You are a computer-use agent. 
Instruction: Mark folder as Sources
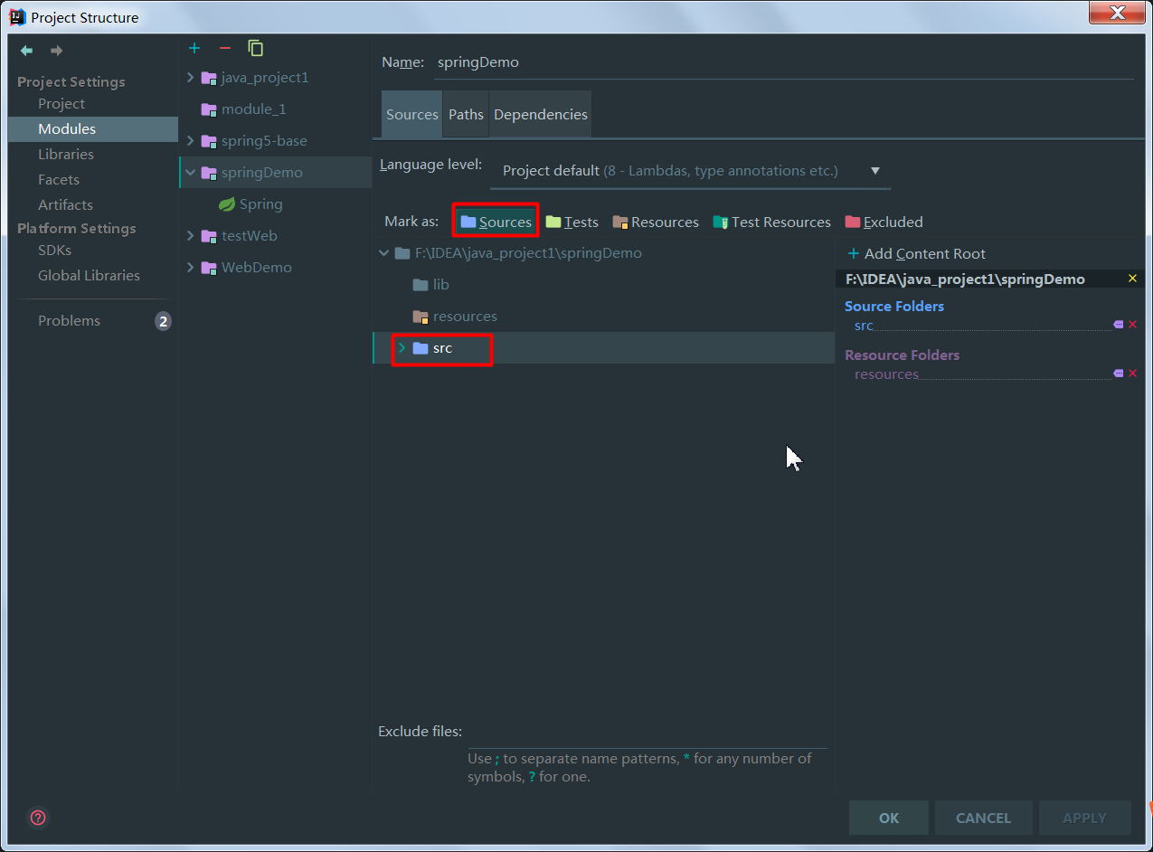(x=496, y=222)
